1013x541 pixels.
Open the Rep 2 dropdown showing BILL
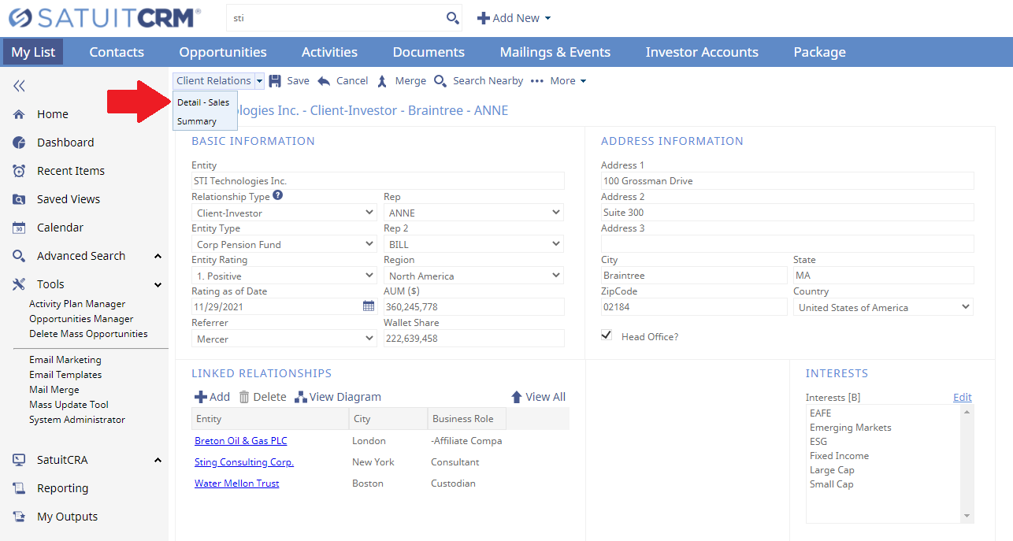[474, 244]
